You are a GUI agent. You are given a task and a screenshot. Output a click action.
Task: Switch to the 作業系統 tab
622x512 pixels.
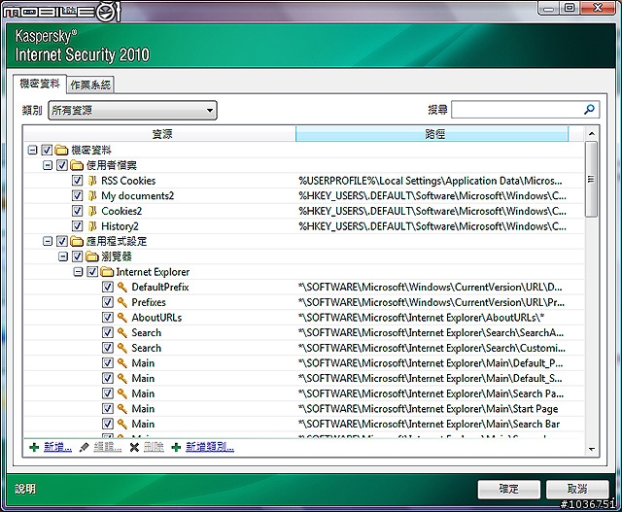[90, 85]
